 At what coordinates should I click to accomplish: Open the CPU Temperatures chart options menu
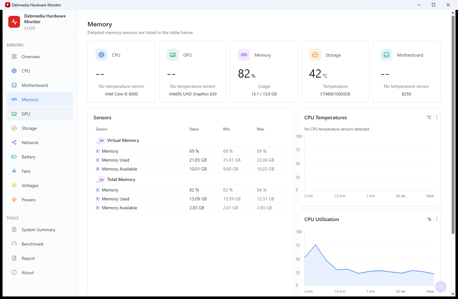pos(437,117)
